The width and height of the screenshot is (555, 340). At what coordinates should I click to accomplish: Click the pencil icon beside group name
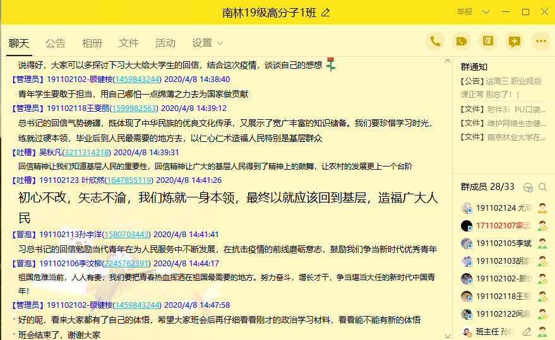[x=326, y=13]
